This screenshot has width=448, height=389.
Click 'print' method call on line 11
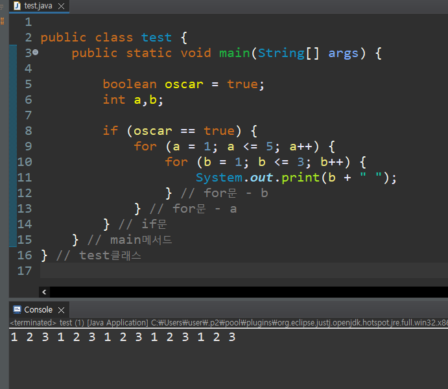(x=301, y=178)
